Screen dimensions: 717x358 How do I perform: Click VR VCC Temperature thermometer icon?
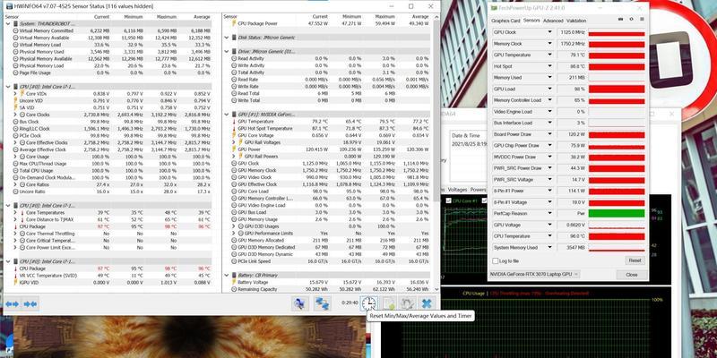click(x=15, y=276)
